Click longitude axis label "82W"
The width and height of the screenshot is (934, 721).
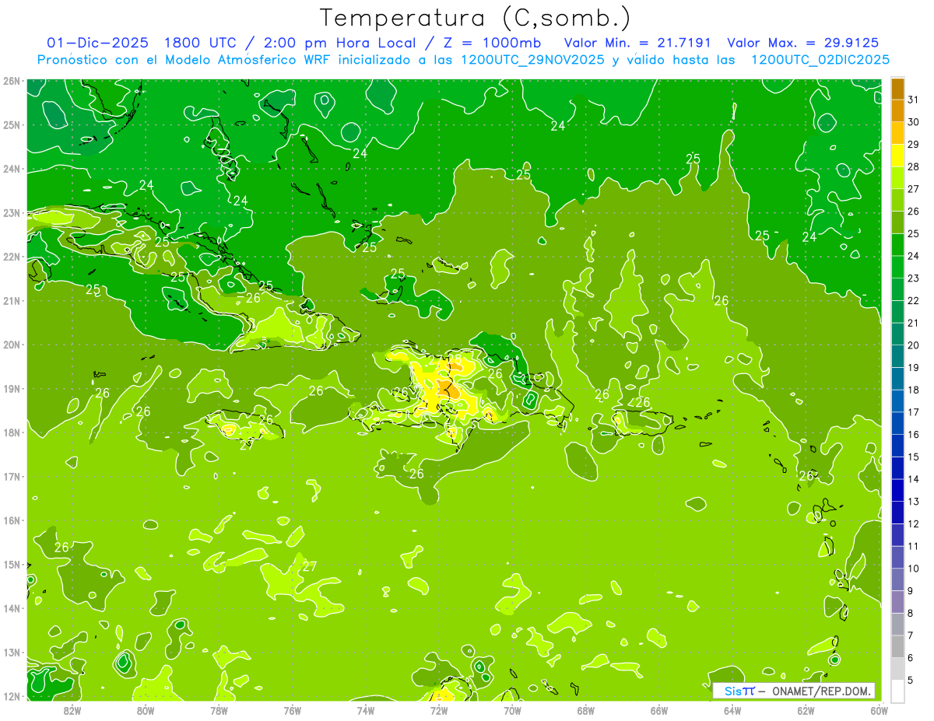tap(72, 710)
